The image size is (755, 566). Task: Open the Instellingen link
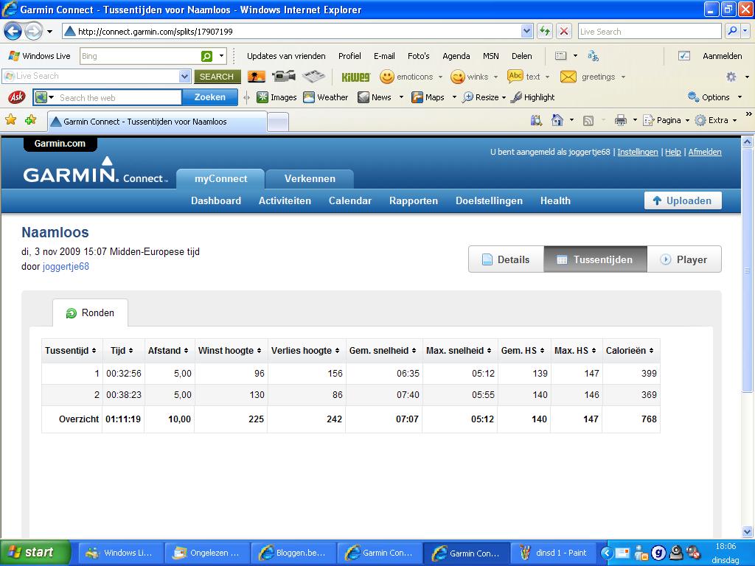(638, 152)
